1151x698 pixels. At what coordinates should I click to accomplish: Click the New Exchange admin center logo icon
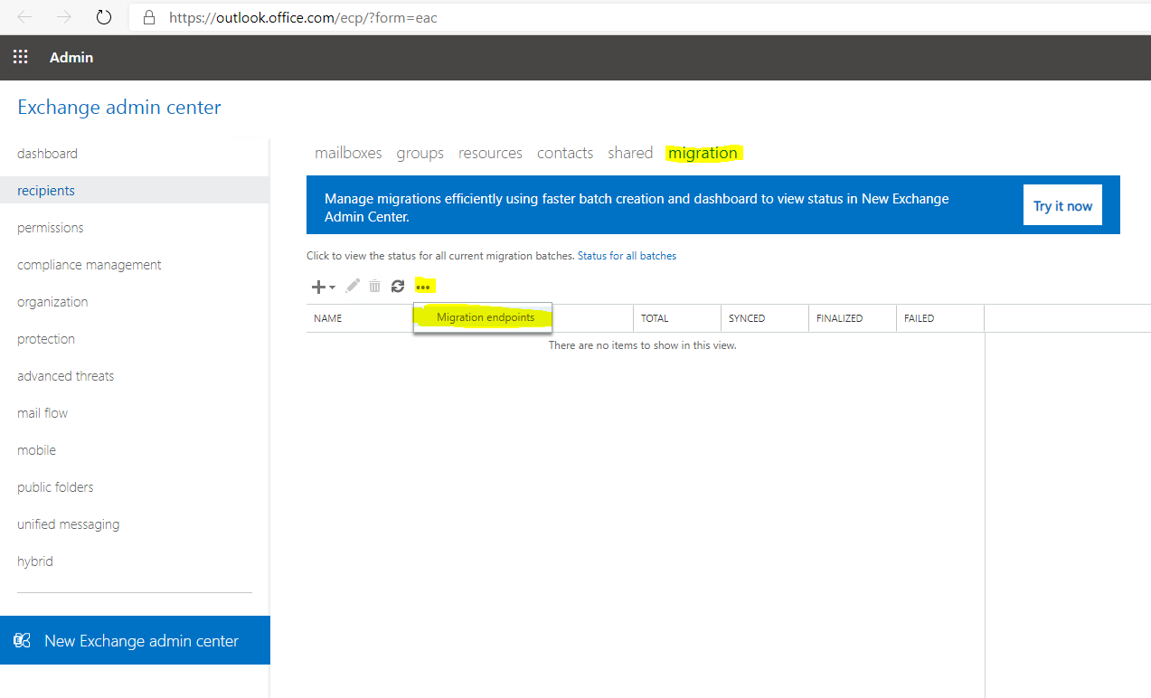coord(22,639)
